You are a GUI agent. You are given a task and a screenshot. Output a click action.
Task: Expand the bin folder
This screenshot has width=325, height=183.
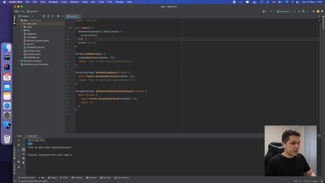21,30
